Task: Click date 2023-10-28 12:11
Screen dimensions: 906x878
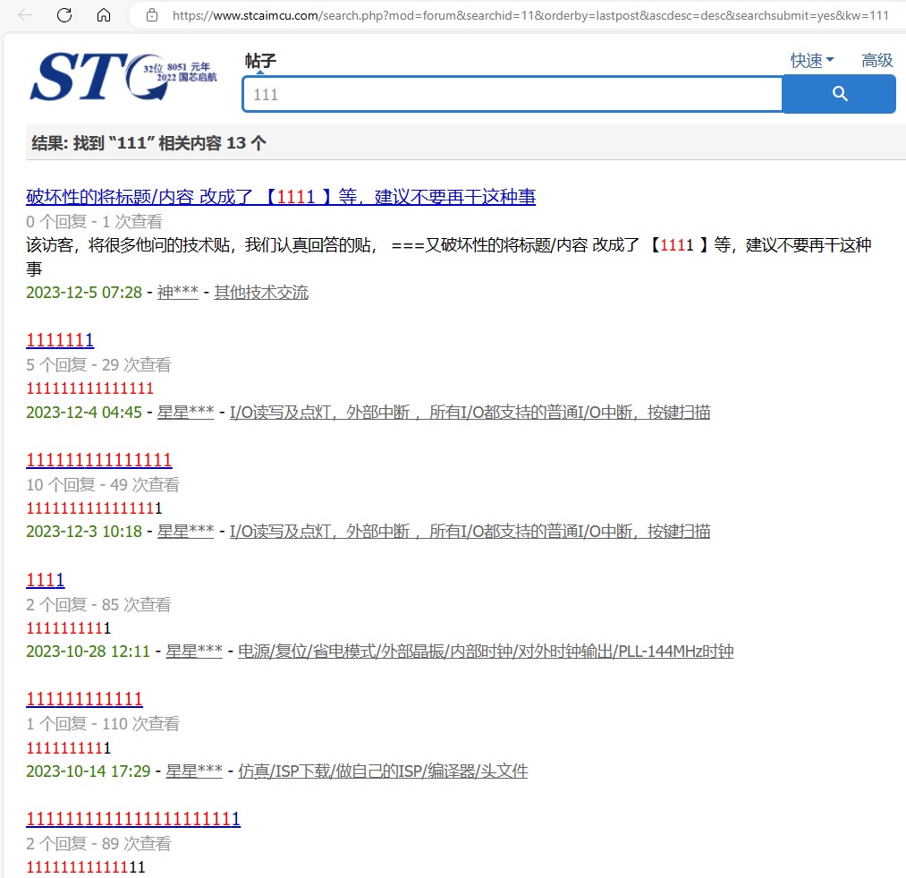Action: [88, 652]
